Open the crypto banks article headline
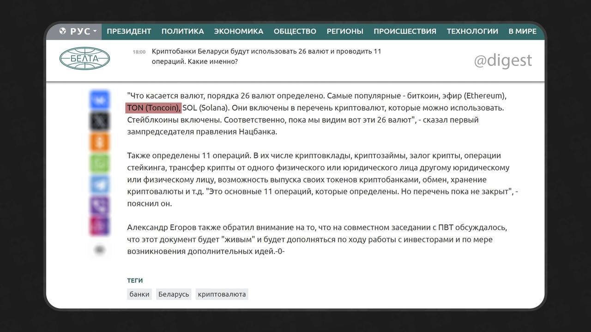This screenshot has height=332, width=591. (266, 56)
